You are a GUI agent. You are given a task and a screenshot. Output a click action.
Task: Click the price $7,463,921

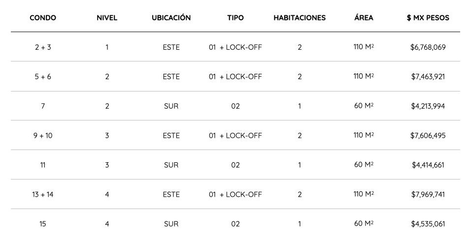coord(428,77)
